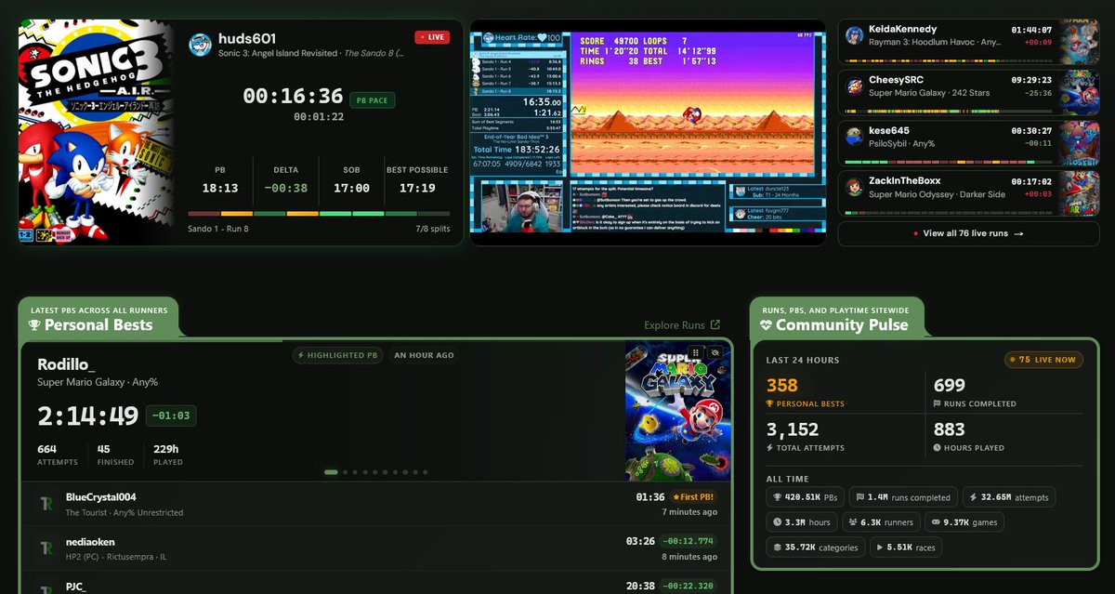1115x594 pixels.
Task: Click the red LIVE badge
Action: coord(432,37)
